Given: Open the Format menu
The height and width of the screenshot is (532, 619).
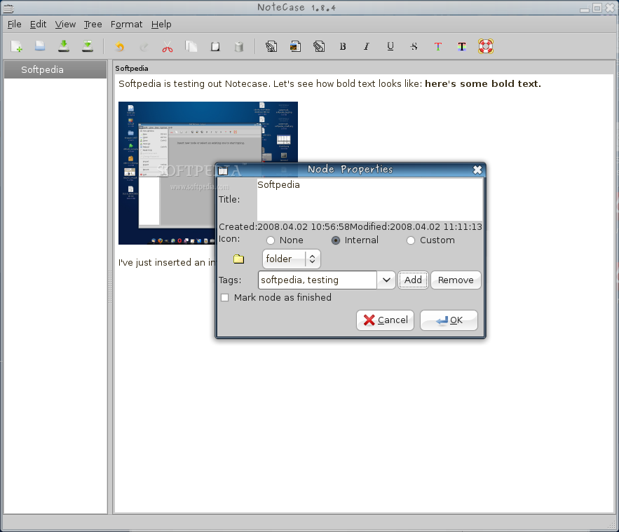Looking at the screenshot, I should pyautogui.click(x=126, y=25).
